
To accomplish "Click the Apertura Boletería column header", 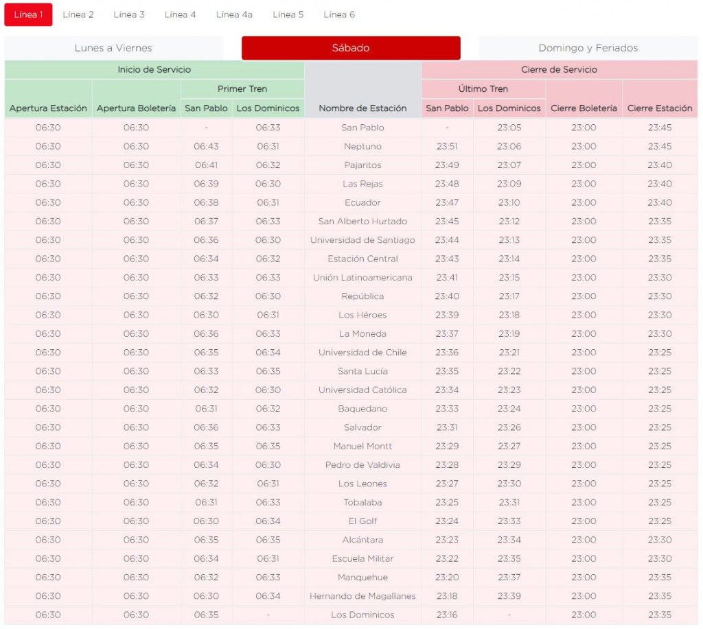I will [x=137, y=108].
